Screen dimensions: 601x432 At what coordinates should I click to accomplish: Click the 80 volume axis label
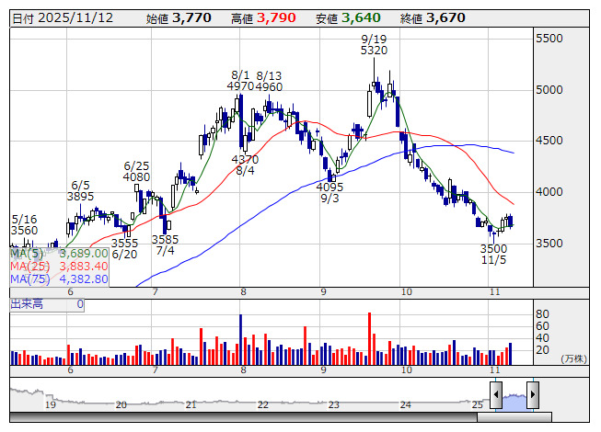pyautogui.click(x=542, y=314)
